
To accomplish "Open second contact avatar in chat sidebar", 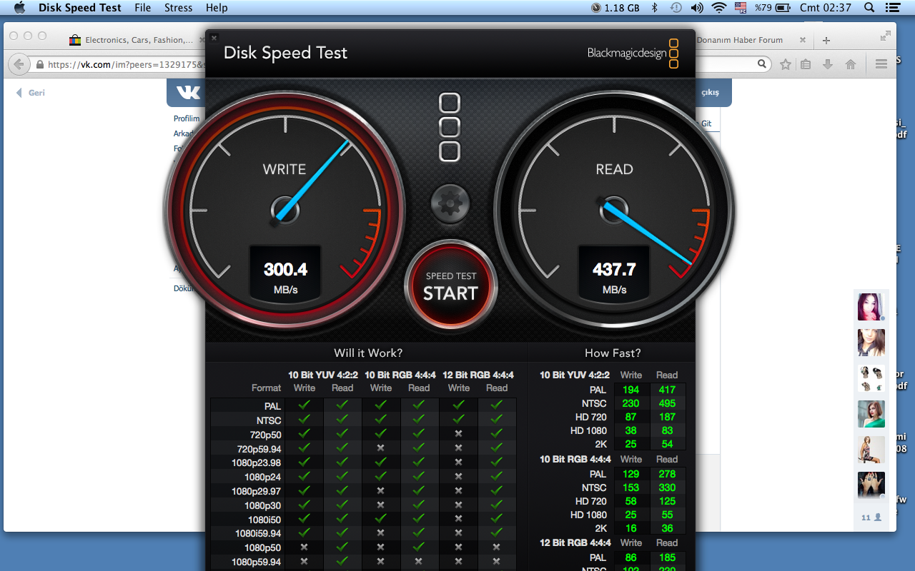I will (871, 343).
